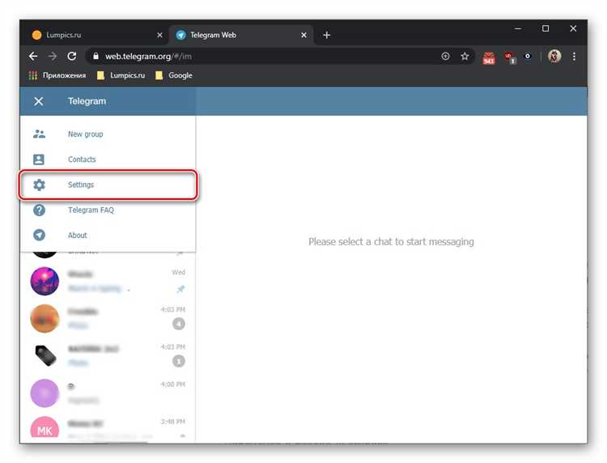Open Settings in the Telegram menu
Screen dimensions: 607x463
click(x=108, y=185)
